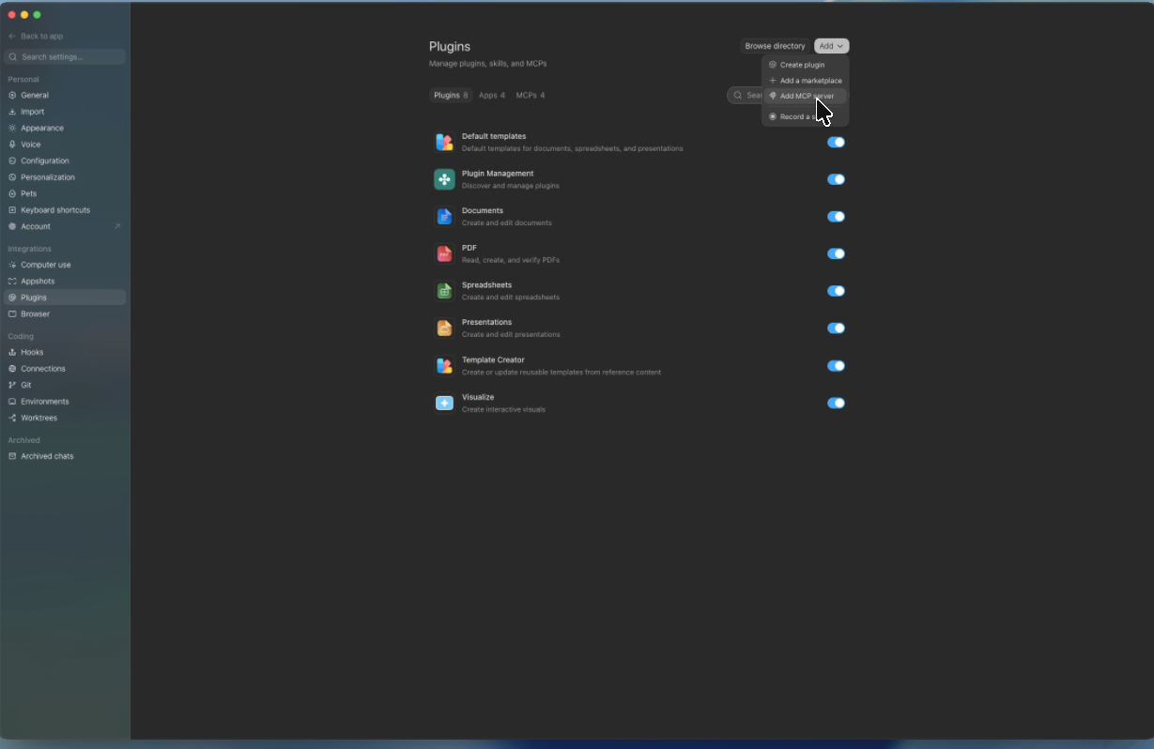Click the Template Creator plugin name

click(493, 360)
